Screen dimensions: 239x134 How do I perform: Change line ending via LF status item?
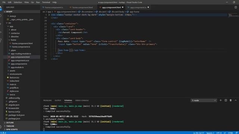[225, 133]
